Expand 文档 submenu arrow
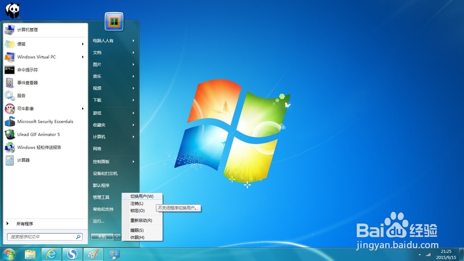Image resolution: width=464 pixels, height=261 pixels. [134, 52]
